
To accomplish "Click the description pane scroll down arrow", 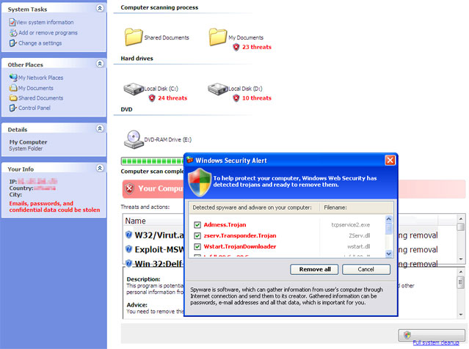I will [461, 315].
